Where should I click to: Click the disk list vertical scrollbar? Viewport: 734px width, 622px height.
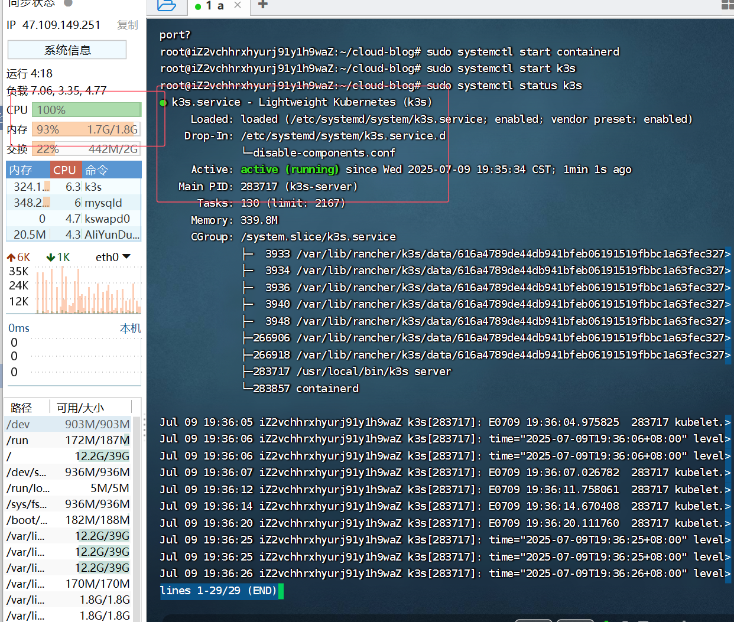pos(137,519)
